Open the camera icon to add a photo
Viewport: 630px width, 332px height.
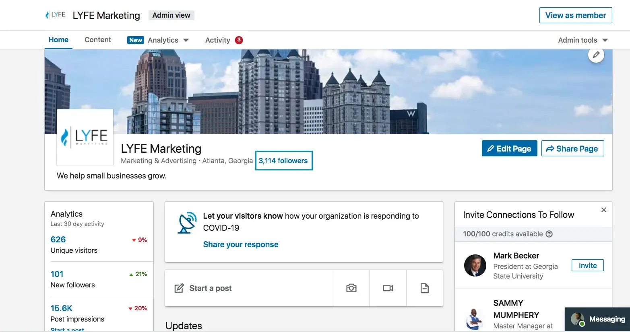(x=351, y=288)
